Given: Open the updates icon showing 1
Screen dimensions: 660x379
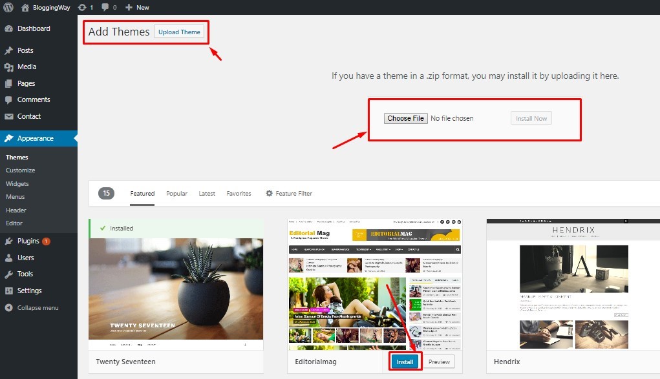Looking at the screenshot, I should (82, 7).
